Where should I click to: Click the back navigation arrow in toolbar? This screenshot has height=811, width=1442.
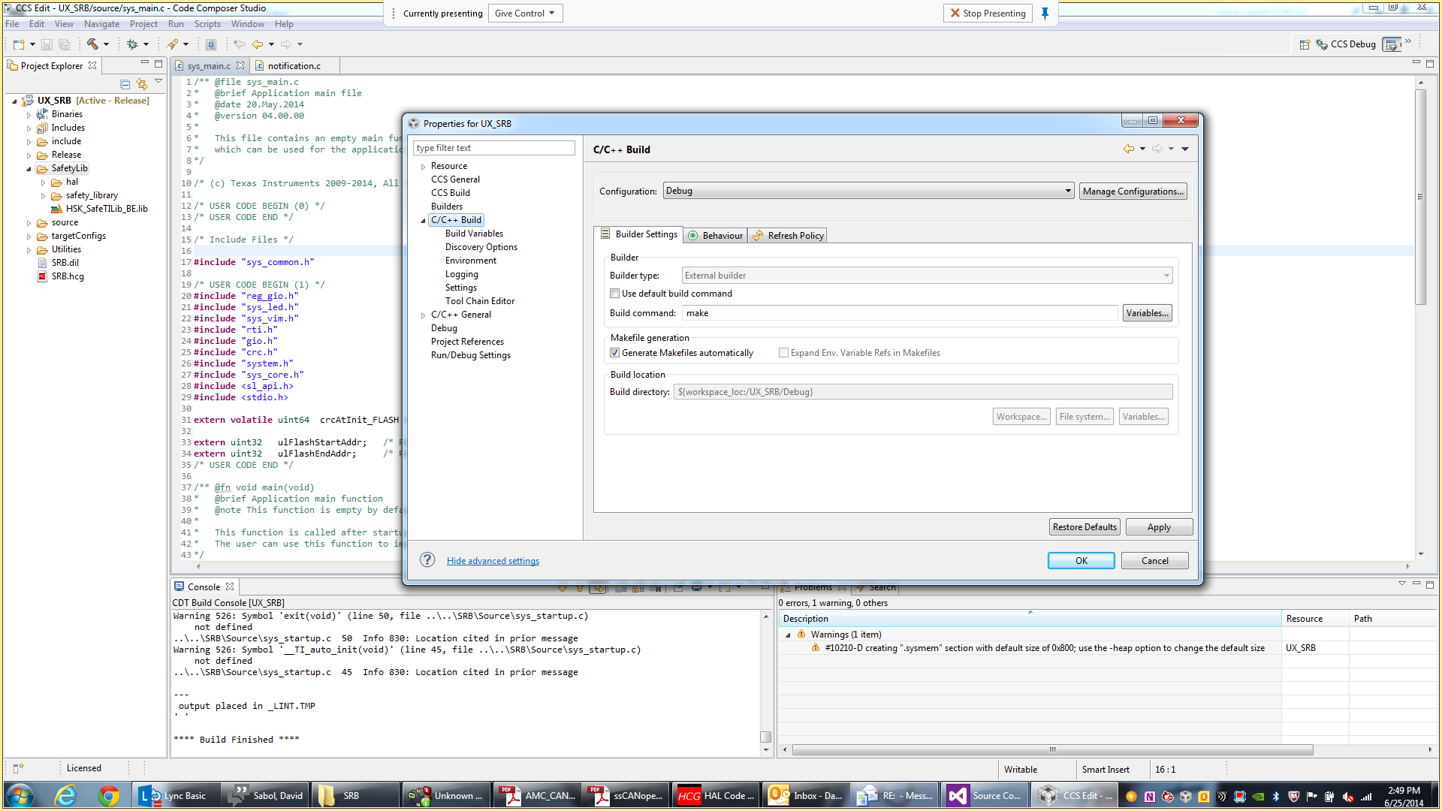[x=258, y=44]
